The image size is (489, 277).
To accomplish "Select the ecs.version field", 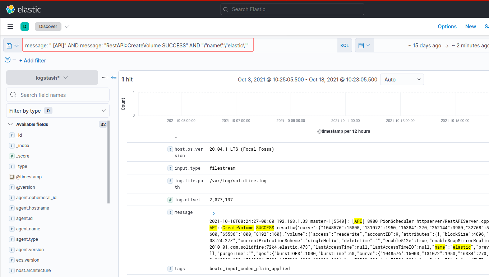I will (x=28, y=260).
